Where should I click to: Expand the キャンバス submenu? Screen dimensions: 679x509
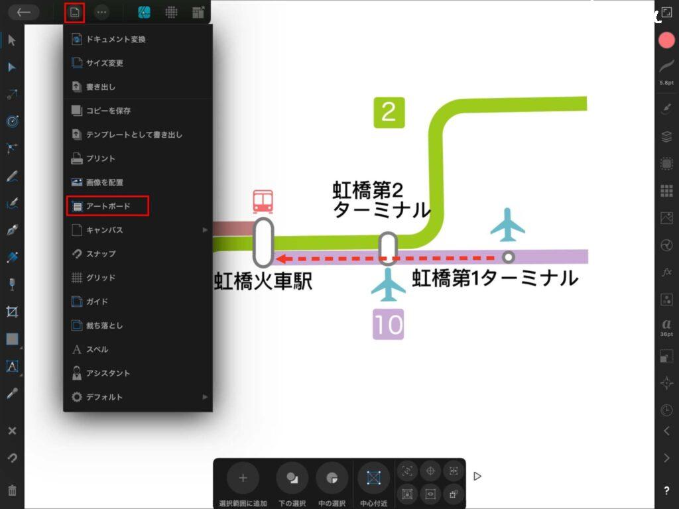(x=139, y=230)
